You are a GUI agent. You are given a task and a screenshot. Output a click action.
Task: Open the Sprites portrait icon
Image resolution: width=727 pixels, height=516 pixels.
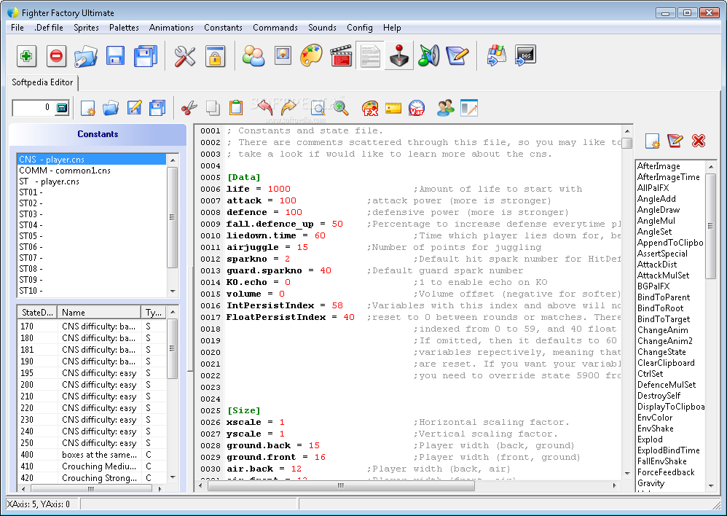[283, 56]
